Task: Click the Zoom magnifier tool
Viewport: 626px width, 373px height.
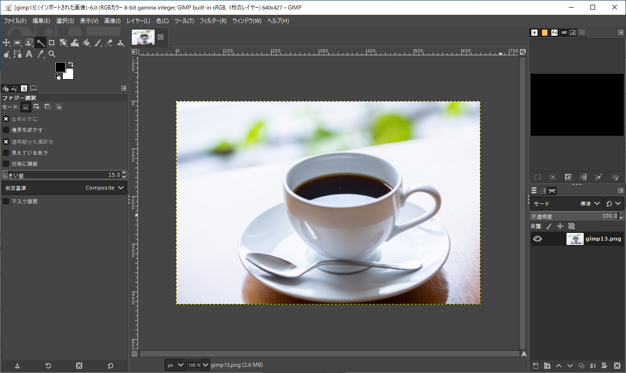Action: 52,54
